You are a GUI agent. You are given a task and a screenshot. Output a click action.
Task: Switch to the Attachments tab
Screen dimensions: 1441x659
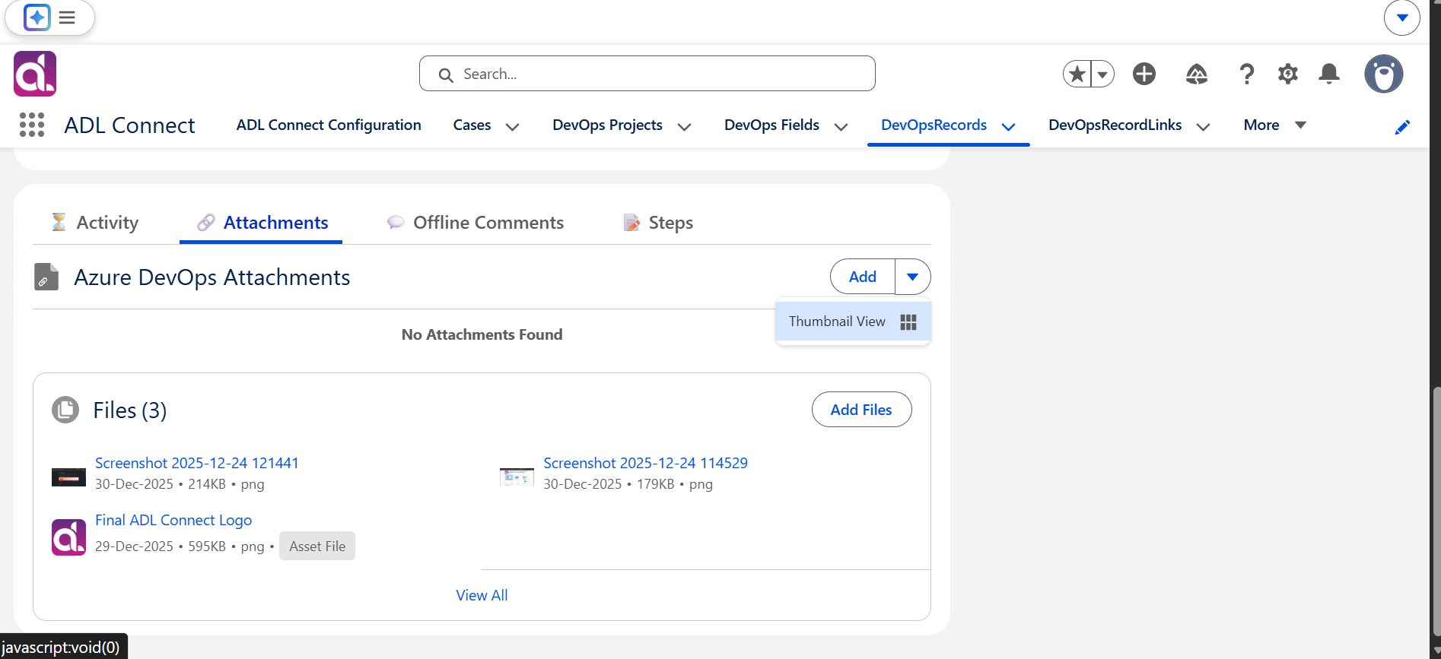(262, 223)
